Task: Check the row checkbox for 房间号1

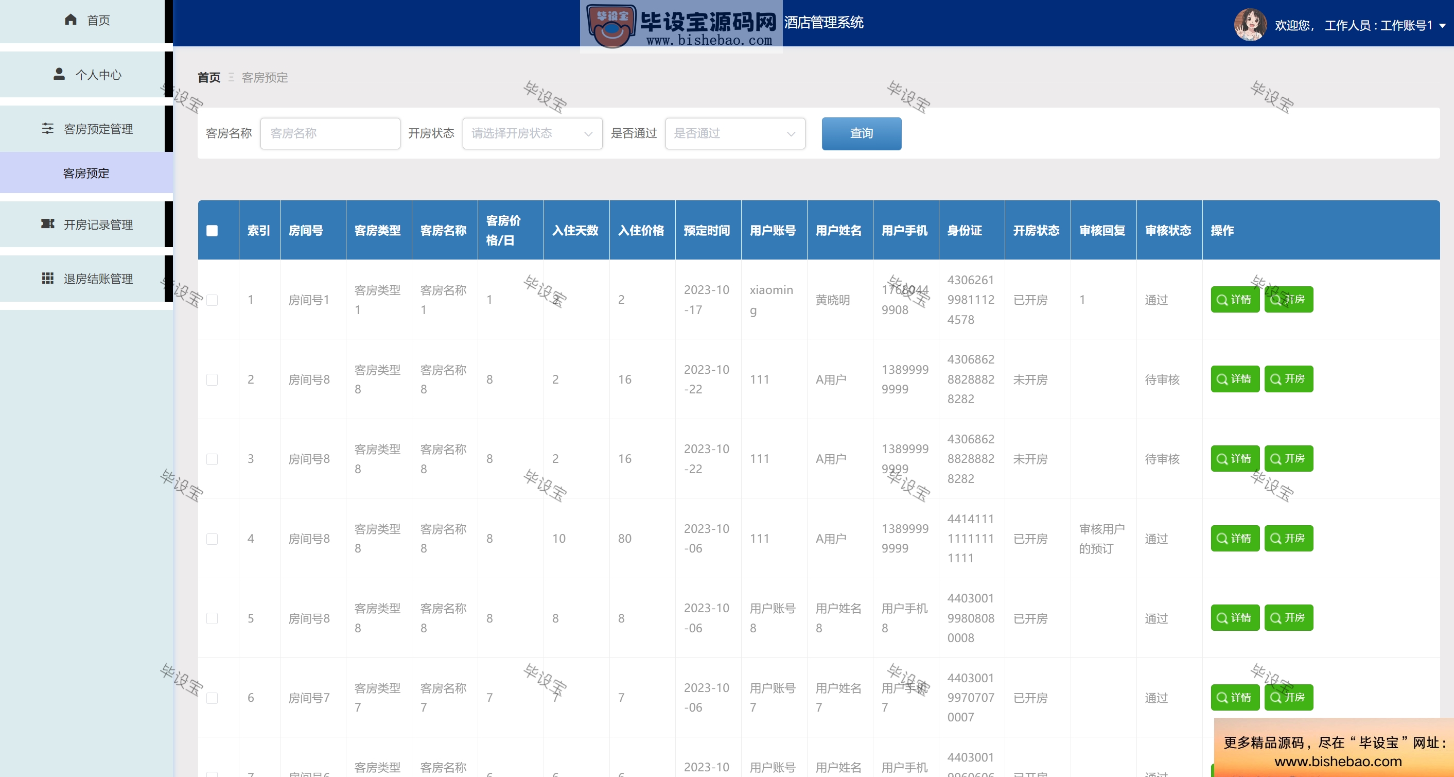Action: point(212,300)
